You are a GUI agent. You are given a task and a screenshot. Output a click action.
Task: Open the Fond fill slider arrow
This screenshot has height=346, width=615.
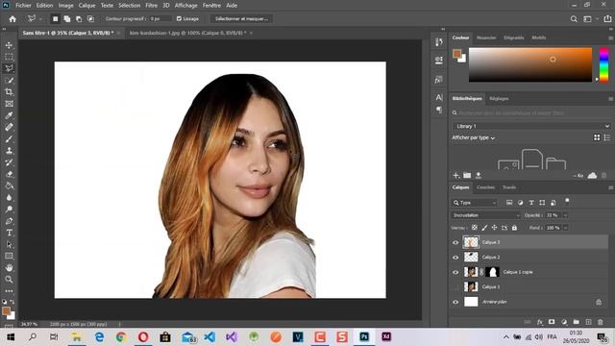click(565, 228)
